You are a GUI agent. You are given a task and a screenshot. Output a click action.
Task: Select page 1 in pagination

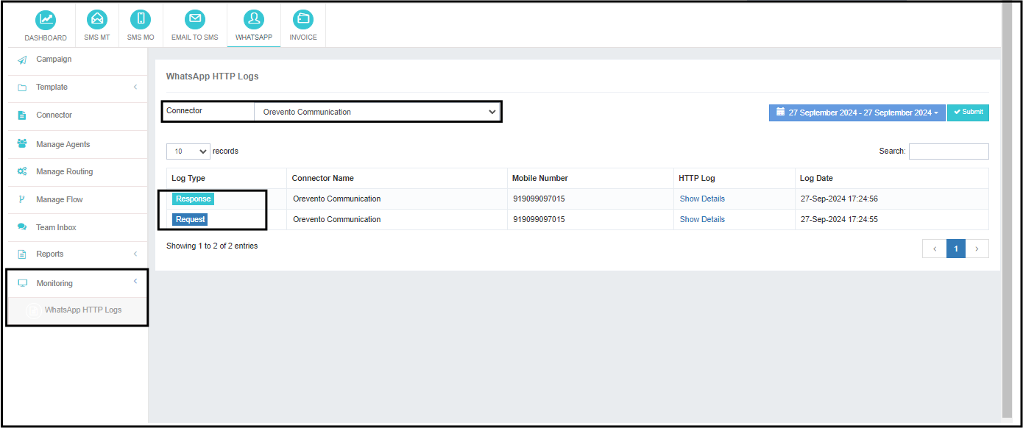[x=955, y=249]
